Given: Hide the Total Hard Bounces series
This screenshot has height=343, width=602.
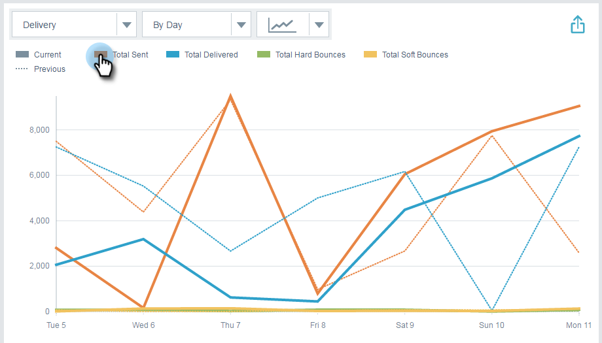Looking at the screenshot, I should point(264,54).
